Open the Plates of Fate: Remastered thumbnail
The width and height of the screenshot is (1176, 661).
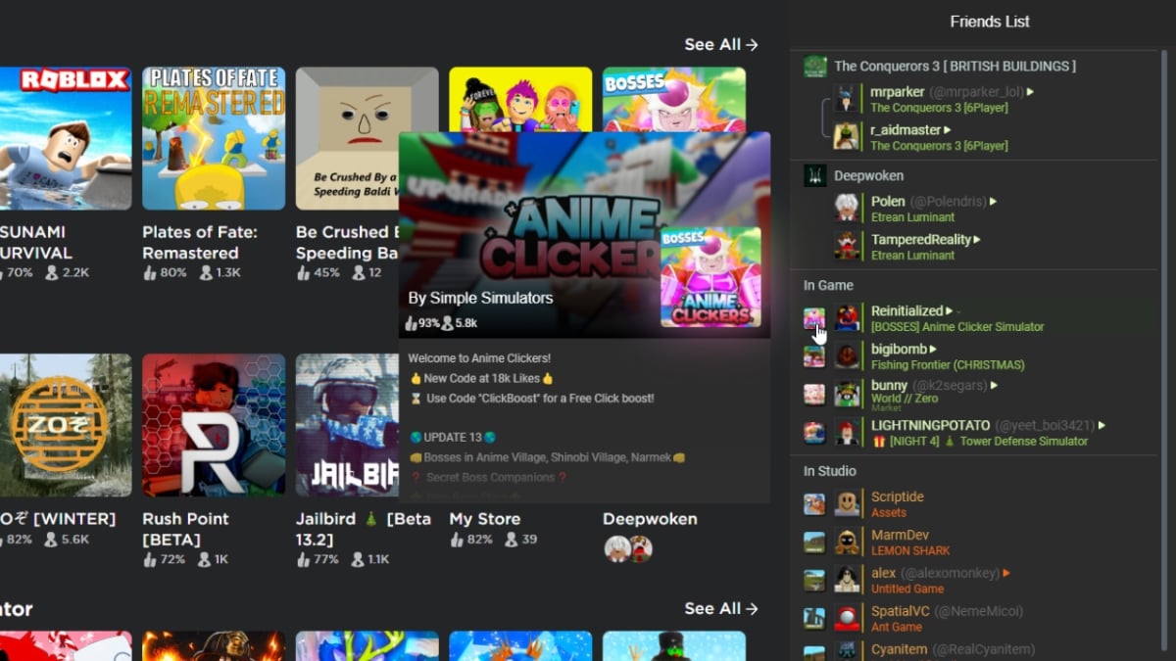point(213,138)
